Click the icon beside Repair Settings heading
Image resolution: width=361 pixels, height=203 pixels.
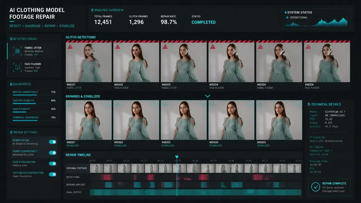[x=11, y=132]
